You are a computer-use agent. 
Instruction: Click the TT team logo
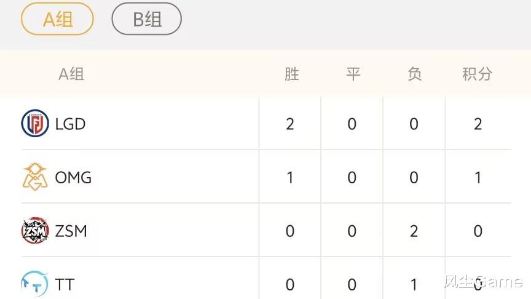(35, 284)
